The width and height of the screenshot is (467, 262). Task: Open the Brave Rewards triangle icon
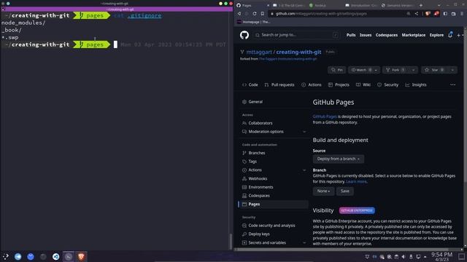[436, 14]
